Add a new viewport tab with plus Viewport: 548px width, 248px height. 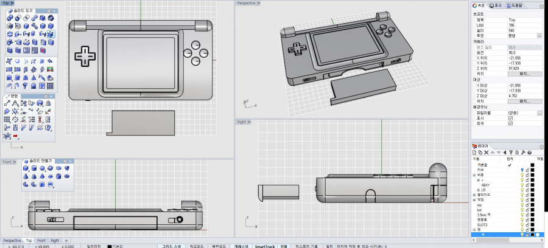click(x=66, y=240)
